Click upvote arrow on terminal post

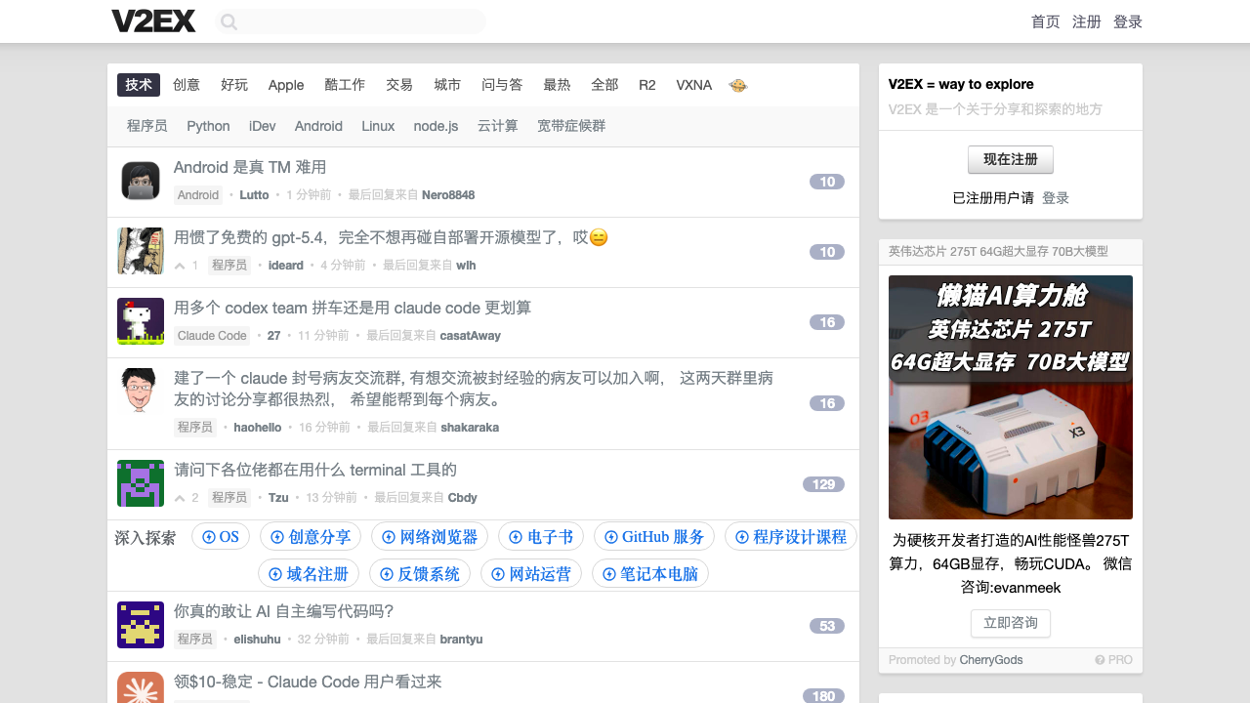(x=180, y=498)
